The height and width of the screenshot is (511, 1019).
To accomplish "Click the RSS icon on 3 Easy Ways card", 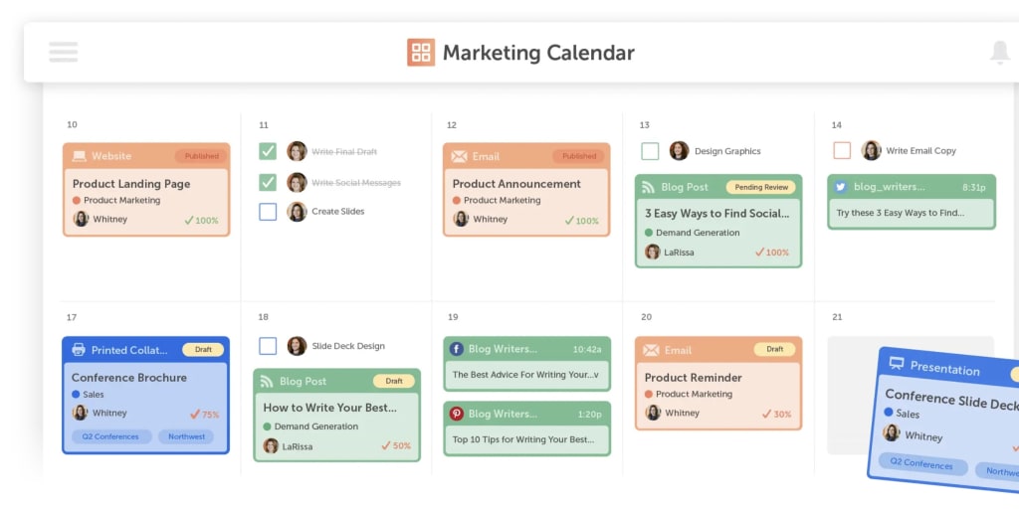I will [x=648, y=187].
